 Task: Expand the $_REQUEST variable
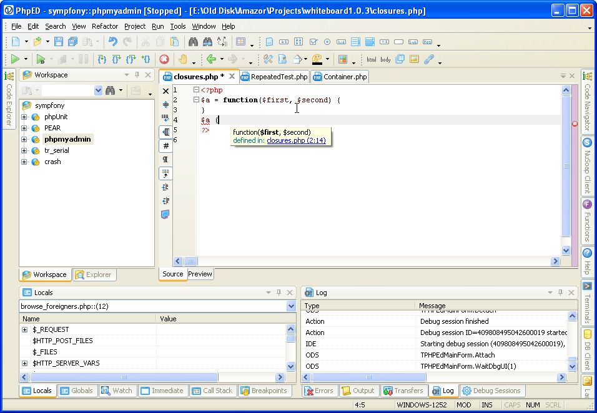coord(25,330)
